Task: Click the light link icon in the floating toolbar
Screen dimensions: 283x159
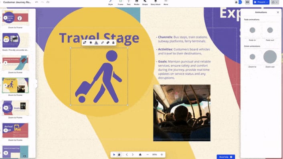Action: (102, 42)
